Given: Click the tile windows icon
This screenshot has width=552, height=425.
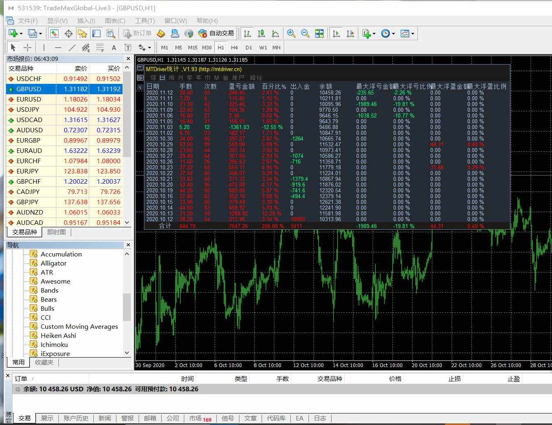Looking at the screenshot, I should pos(319,33).
